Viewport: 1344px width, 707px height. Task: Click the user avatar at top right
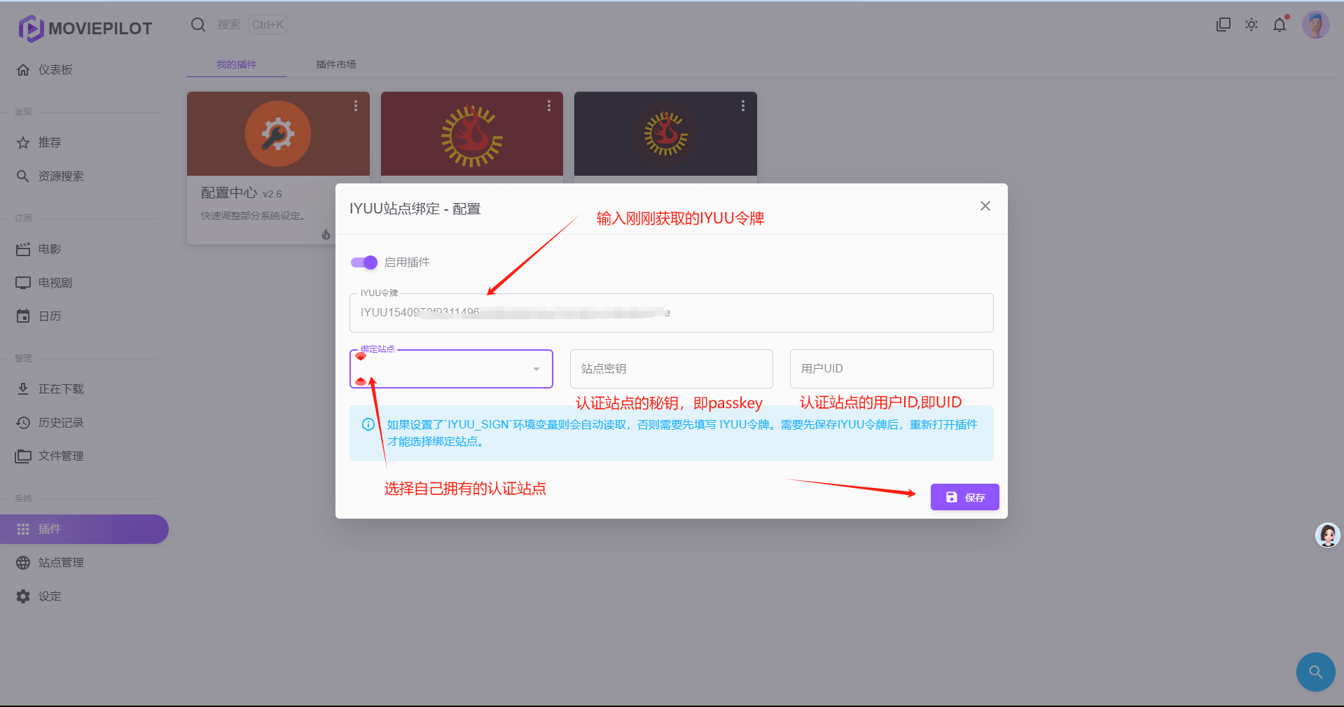(1315, 25)
